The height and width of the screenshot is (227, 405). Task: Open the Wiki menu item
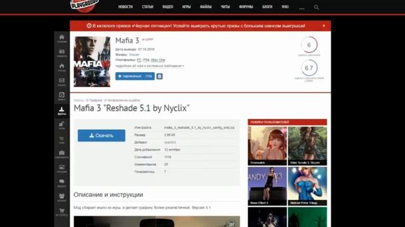[x=285, y=7]
